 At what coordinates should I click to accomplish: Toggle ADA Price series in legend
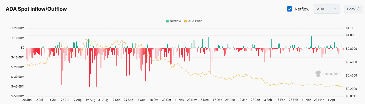pos(194,21)
